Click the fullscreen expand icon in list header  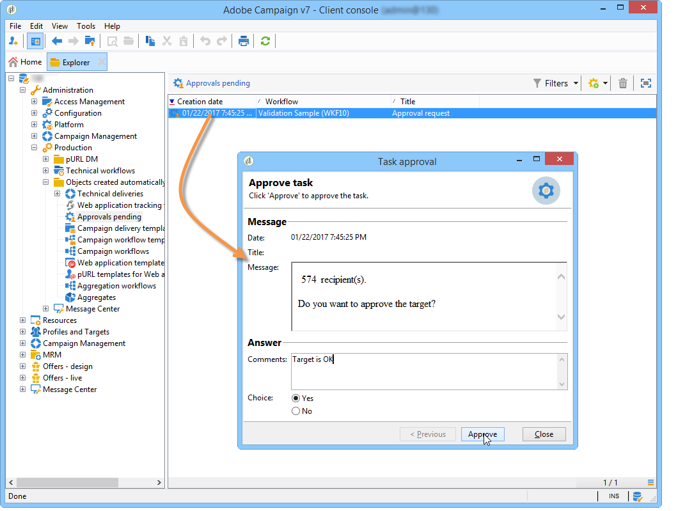646,83
